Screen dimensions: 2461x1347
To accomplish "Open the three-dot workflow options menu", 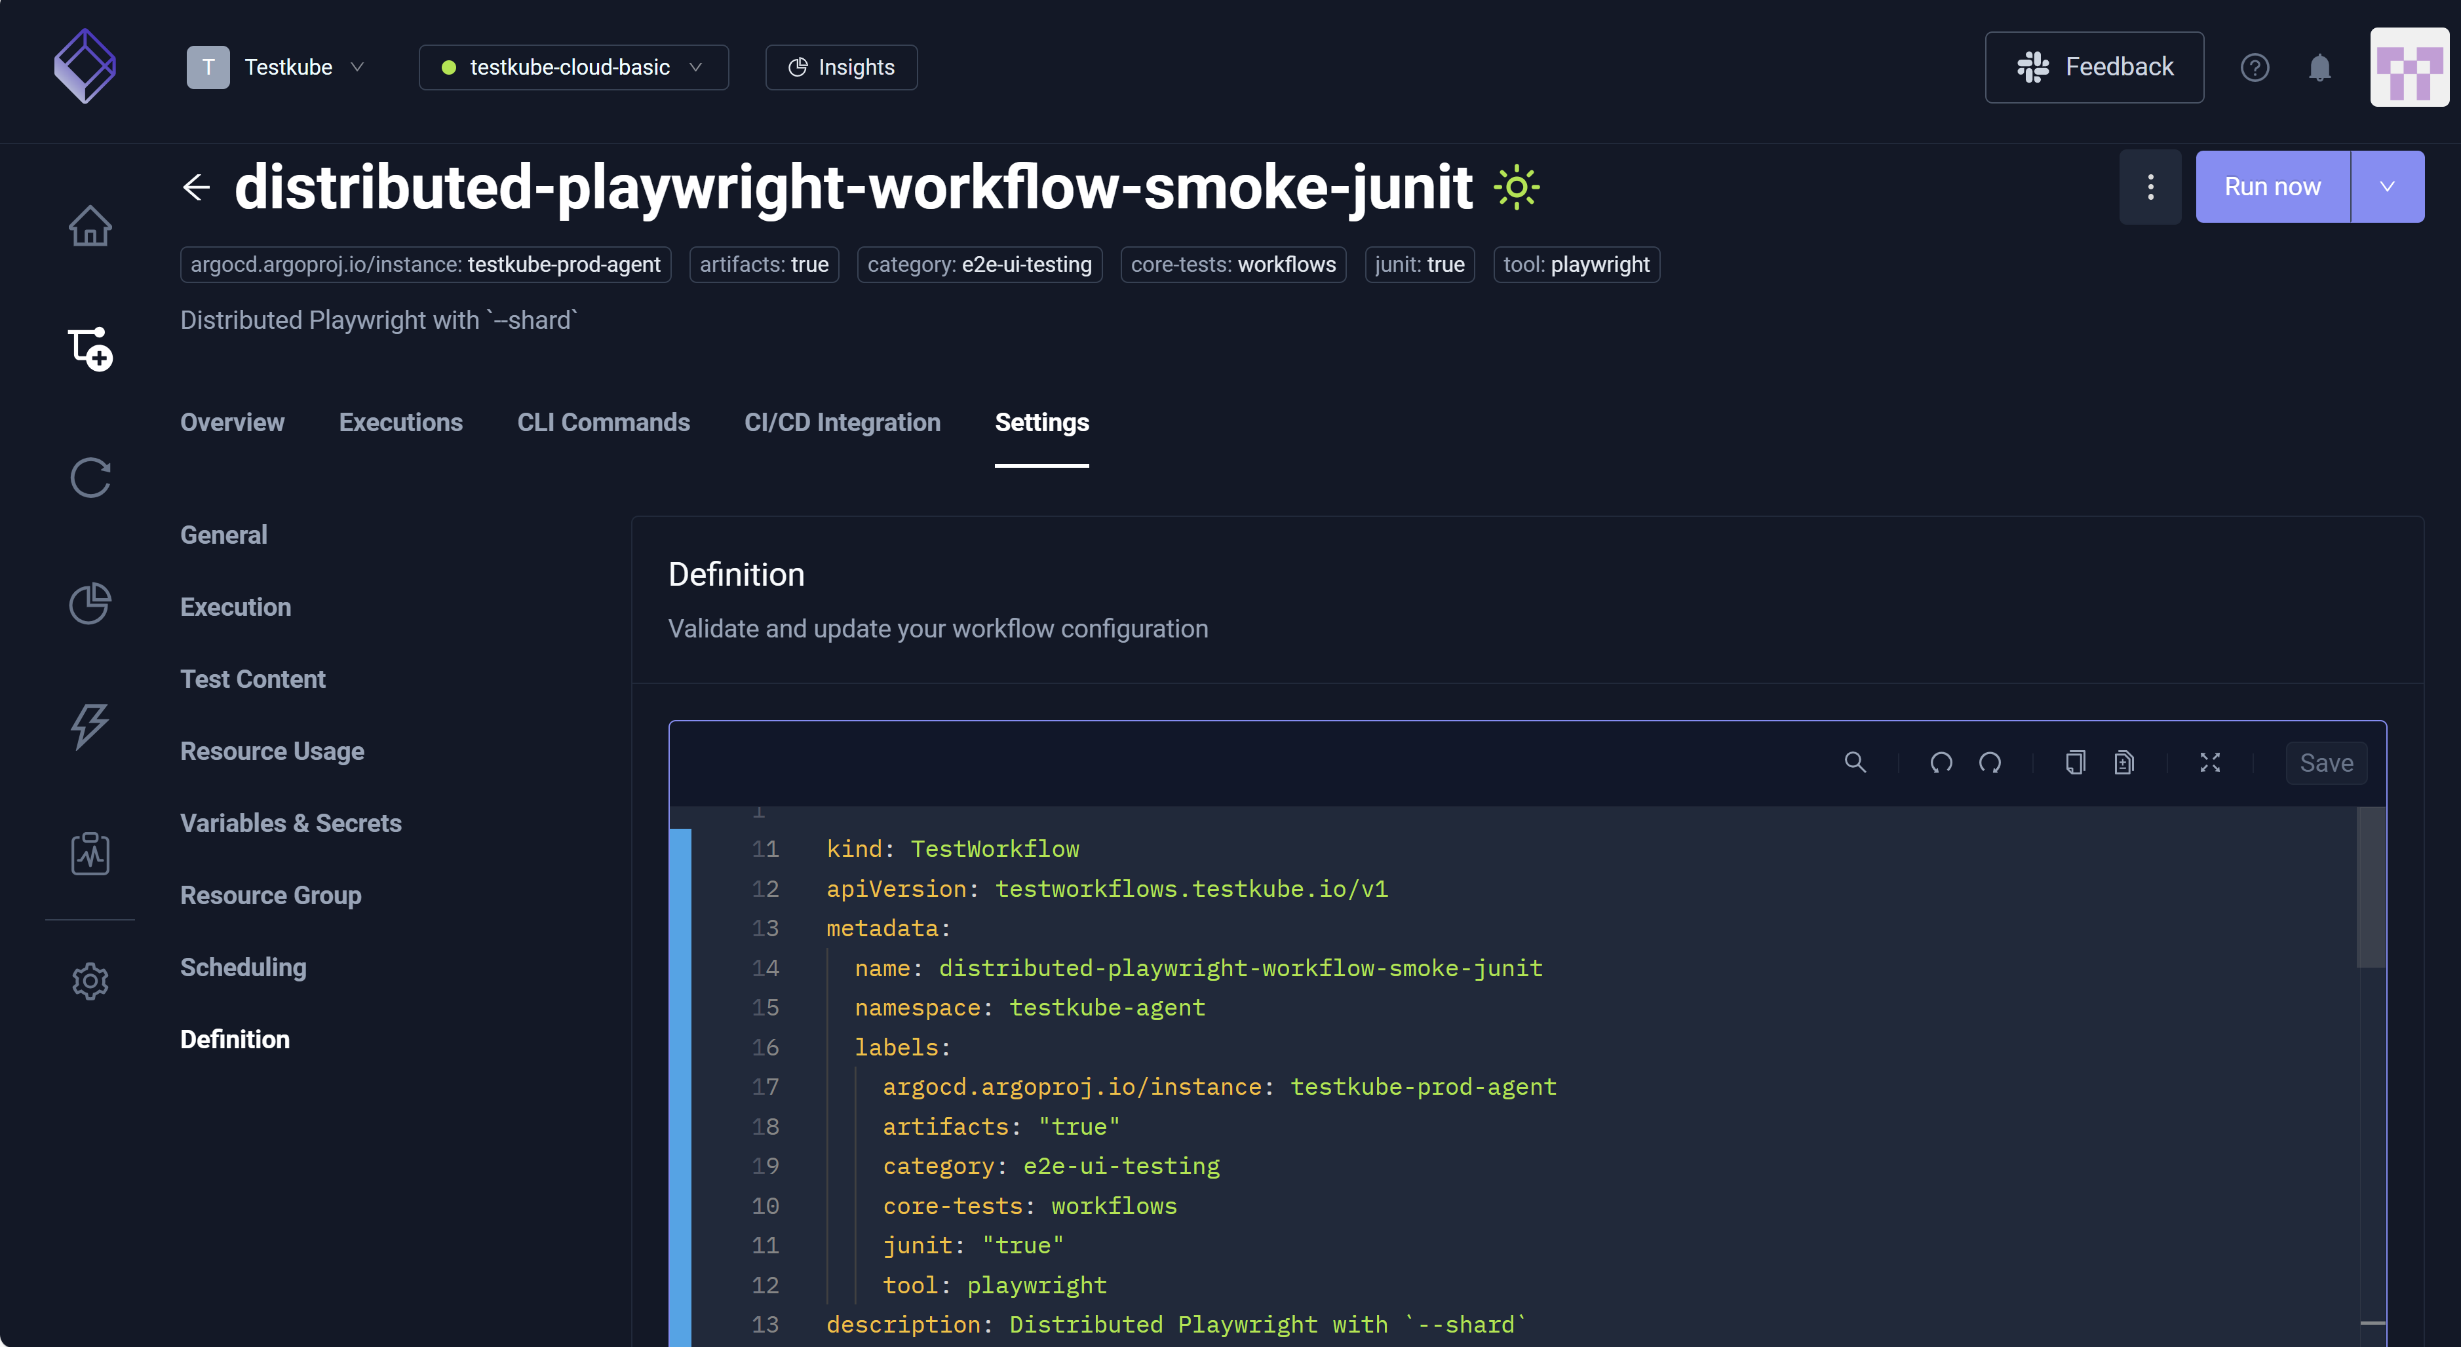I will pos(2150,187).
